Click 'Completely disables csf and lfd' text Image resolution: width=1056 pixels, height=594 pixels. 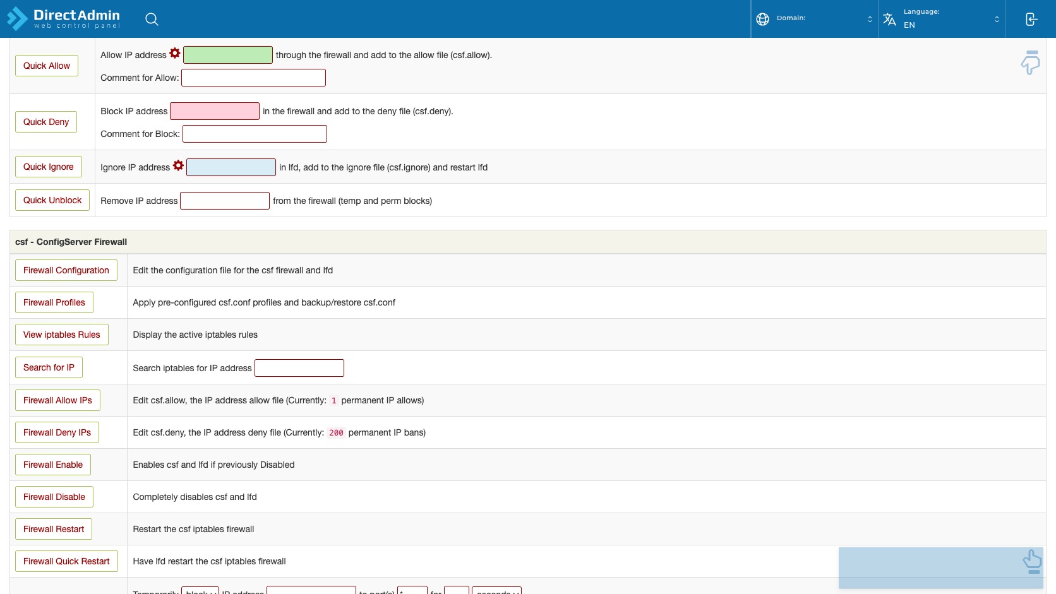(195, 497)
